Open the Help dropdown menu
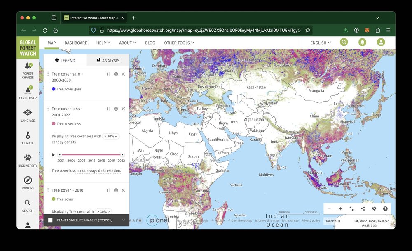Viewport: 412px width, 251px height. click(x=103, y=43)
